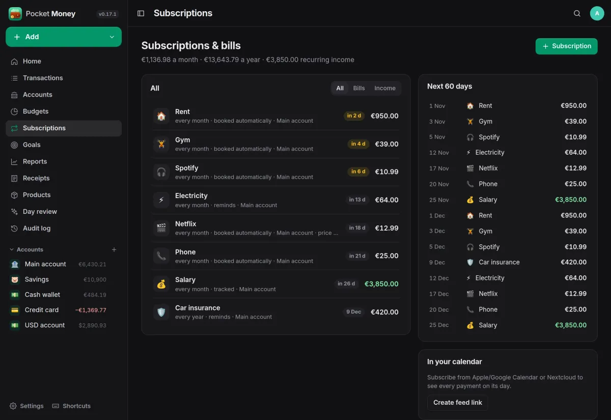Click the Settings gear icon
The height and width of the screenshot is (420, 611).
tap(13, 406)
